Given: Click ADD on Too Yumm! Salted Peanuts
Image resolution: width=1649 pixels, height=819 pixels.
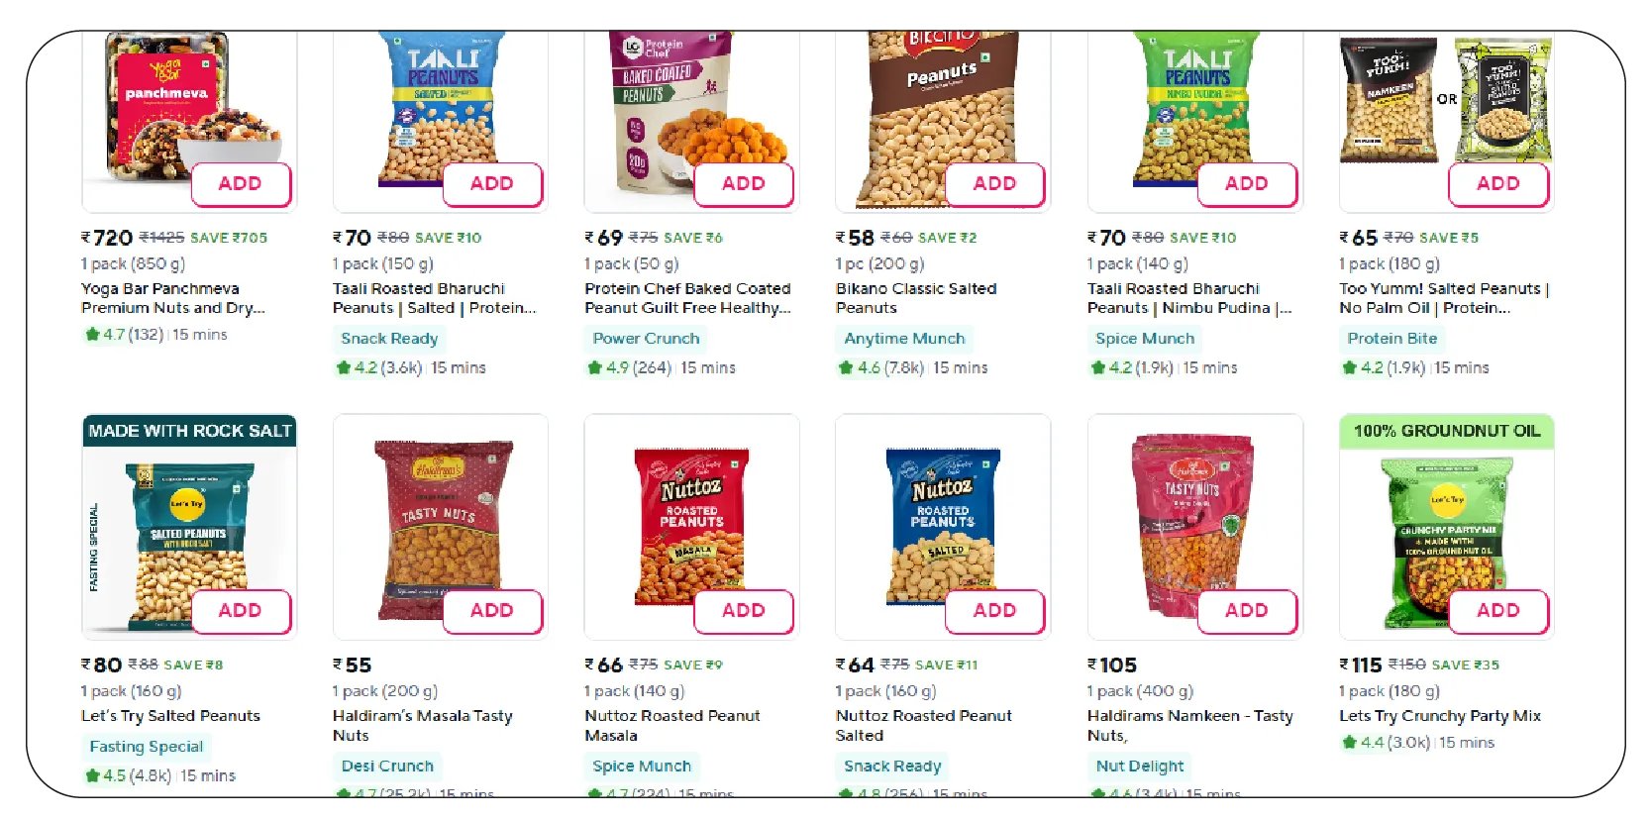Looking at the screenshot, I should point(1498,183).
